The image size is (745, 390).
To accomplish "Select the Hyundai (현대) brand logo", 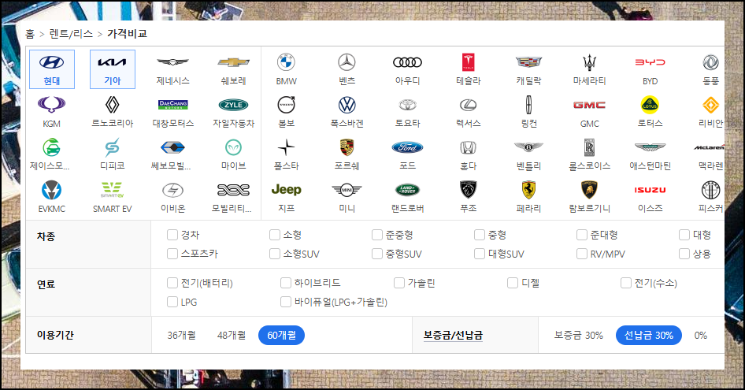I will click(x=52, y=62).
